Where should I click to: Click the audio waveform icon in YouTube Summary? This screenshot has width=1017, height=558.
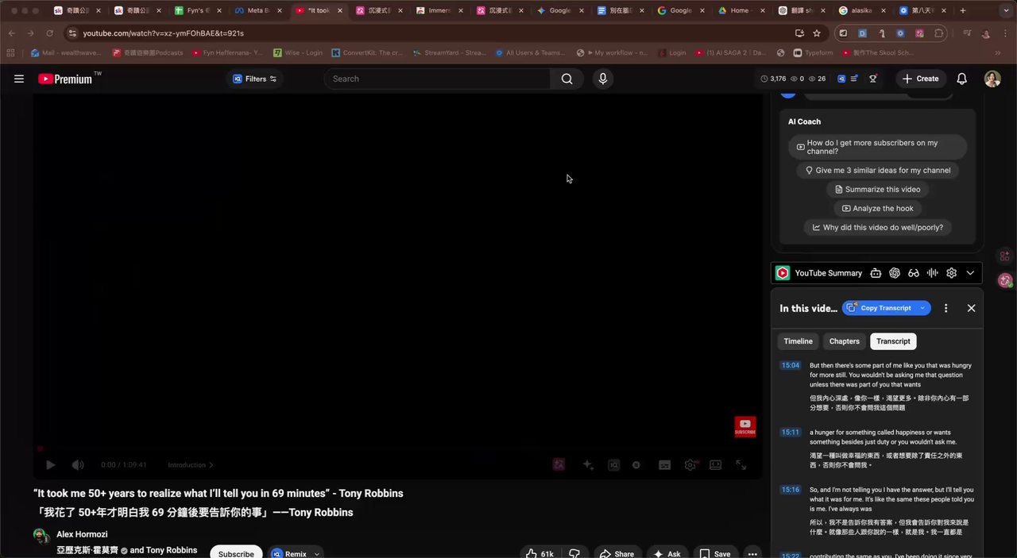click(933, 273)
